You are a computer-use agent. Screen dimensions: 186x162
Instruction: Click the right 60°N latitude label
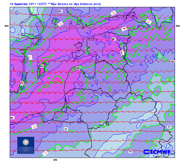[178, 26]
